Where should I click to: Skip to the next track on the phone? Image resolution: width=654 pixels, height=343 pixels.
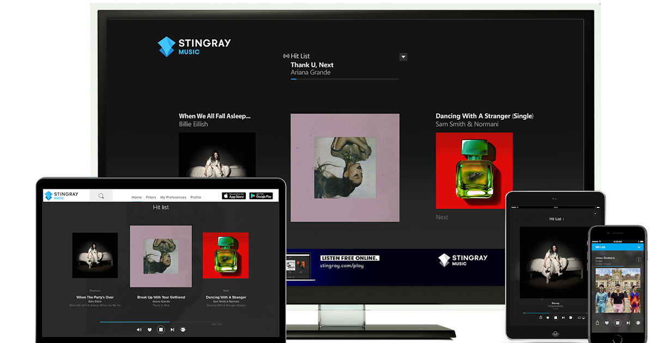(628, 323)
